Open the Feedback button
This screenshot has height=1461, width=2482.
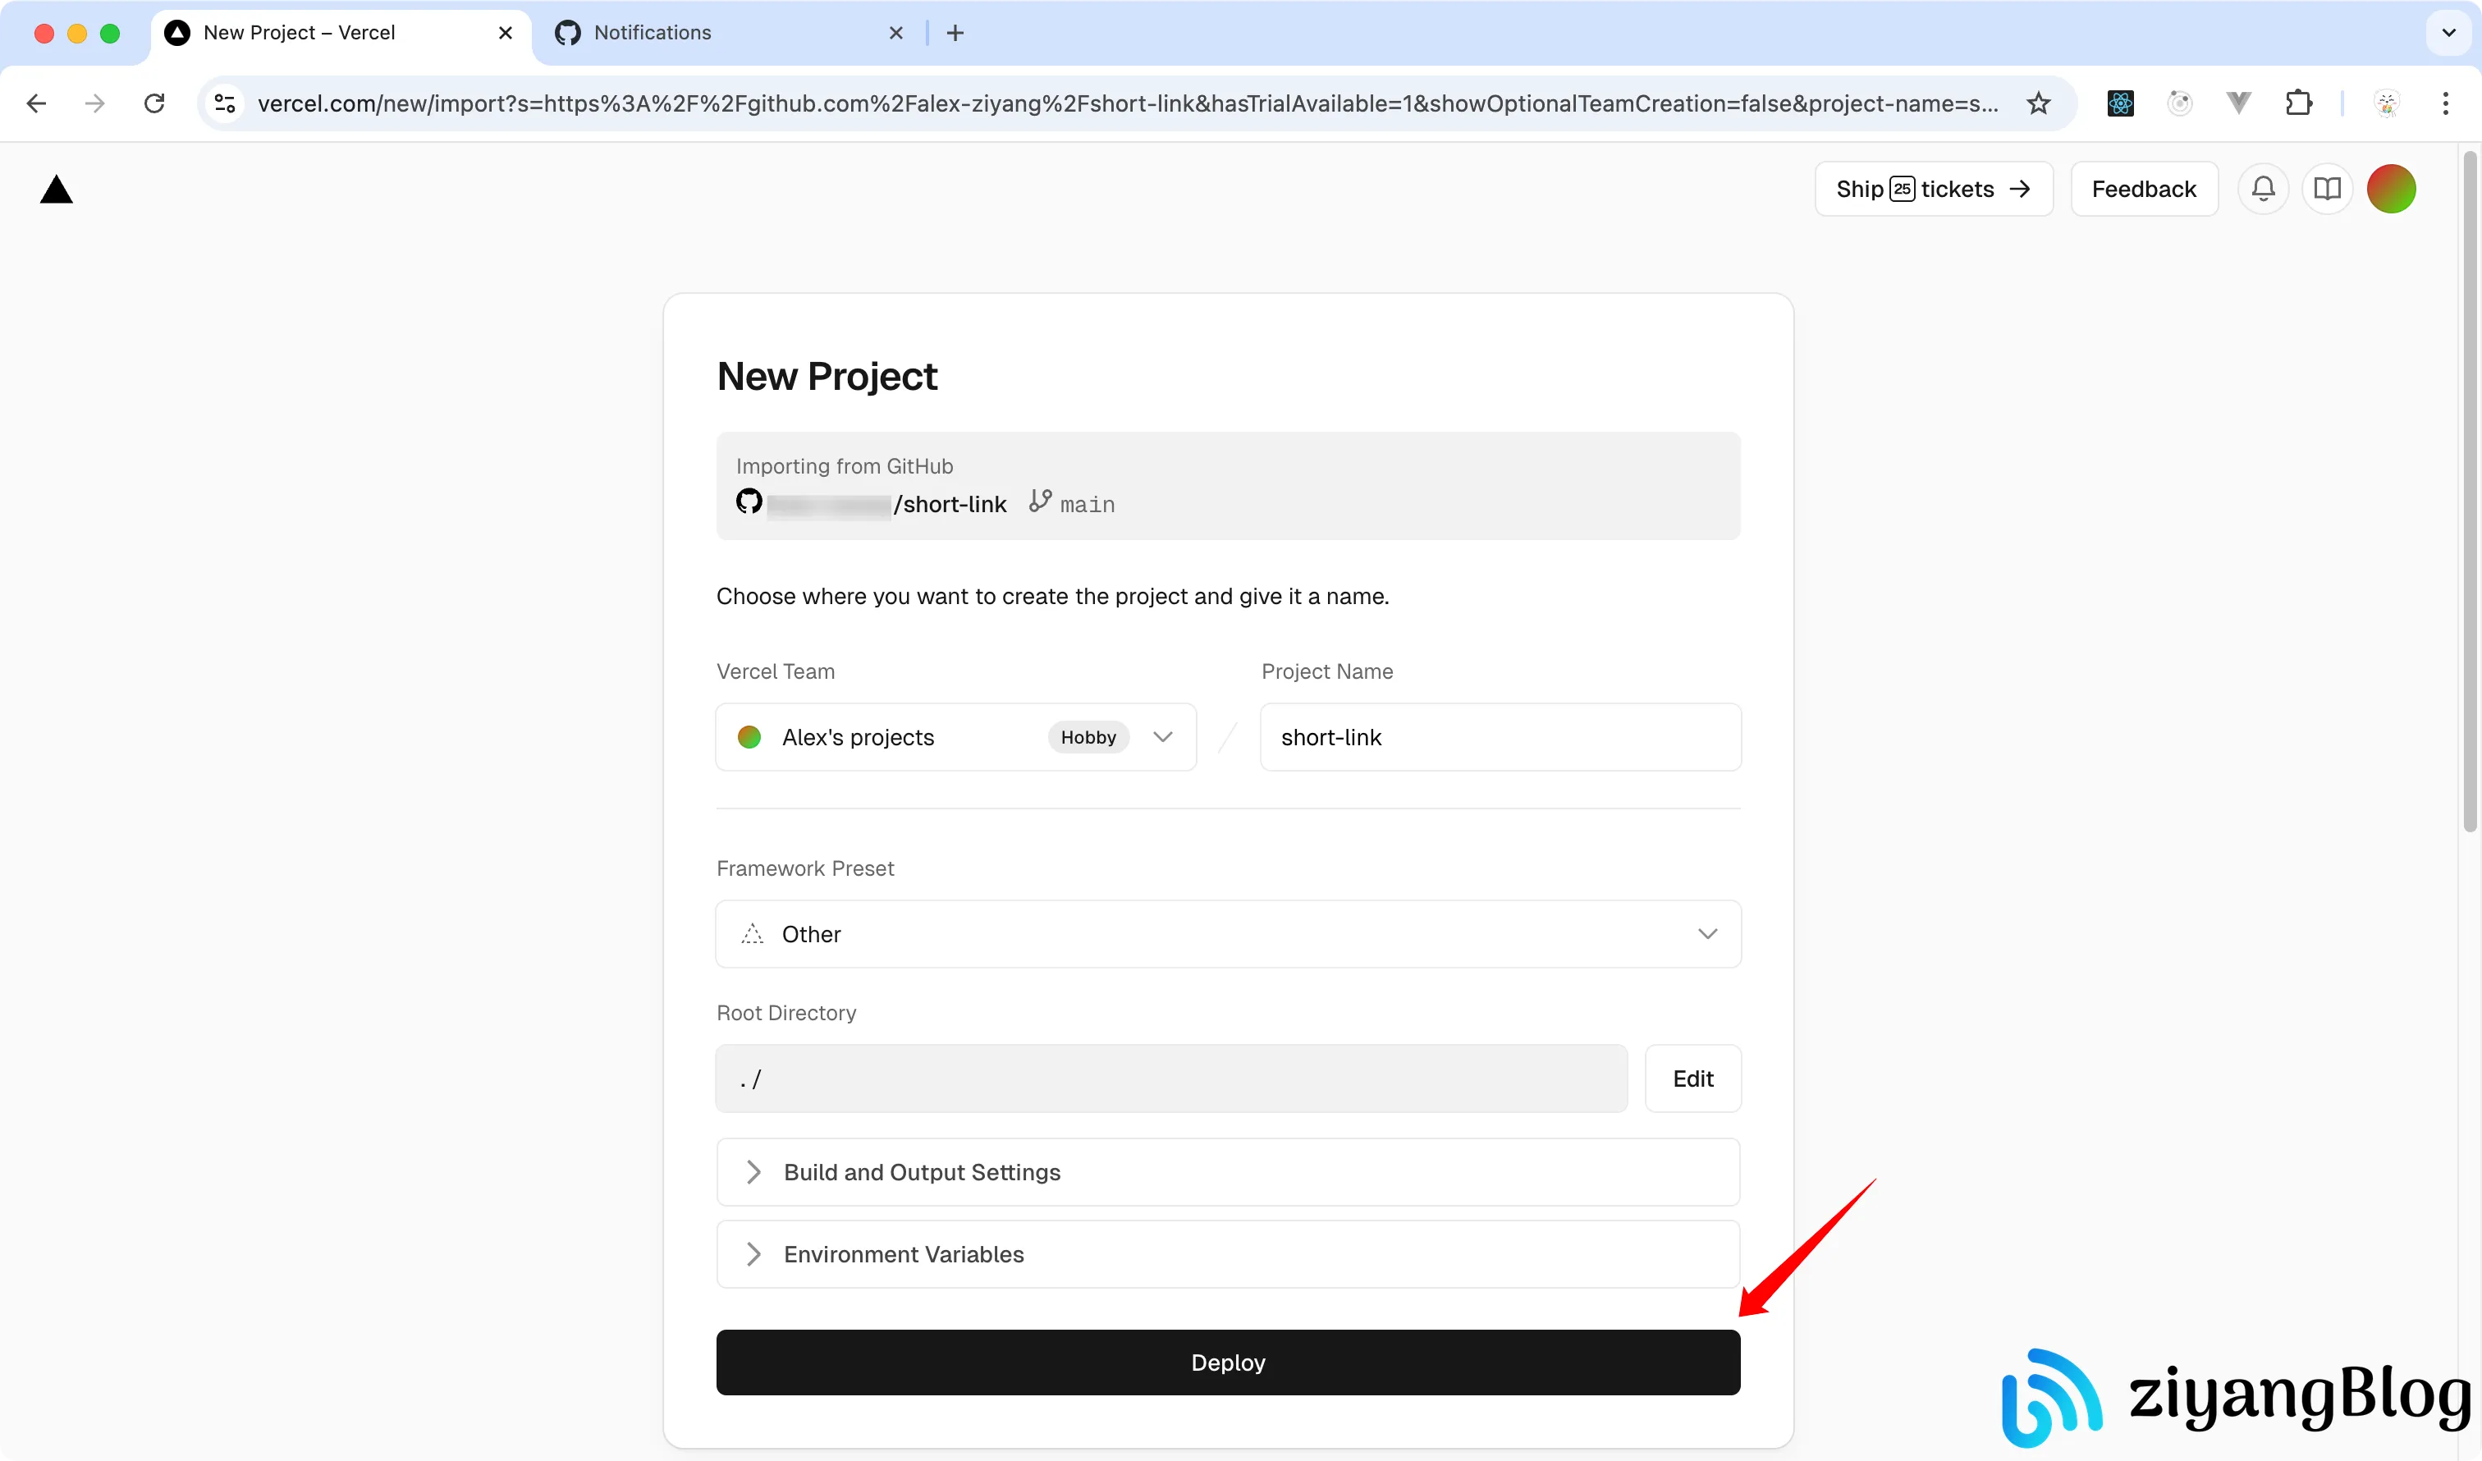tap(2144, 188)
